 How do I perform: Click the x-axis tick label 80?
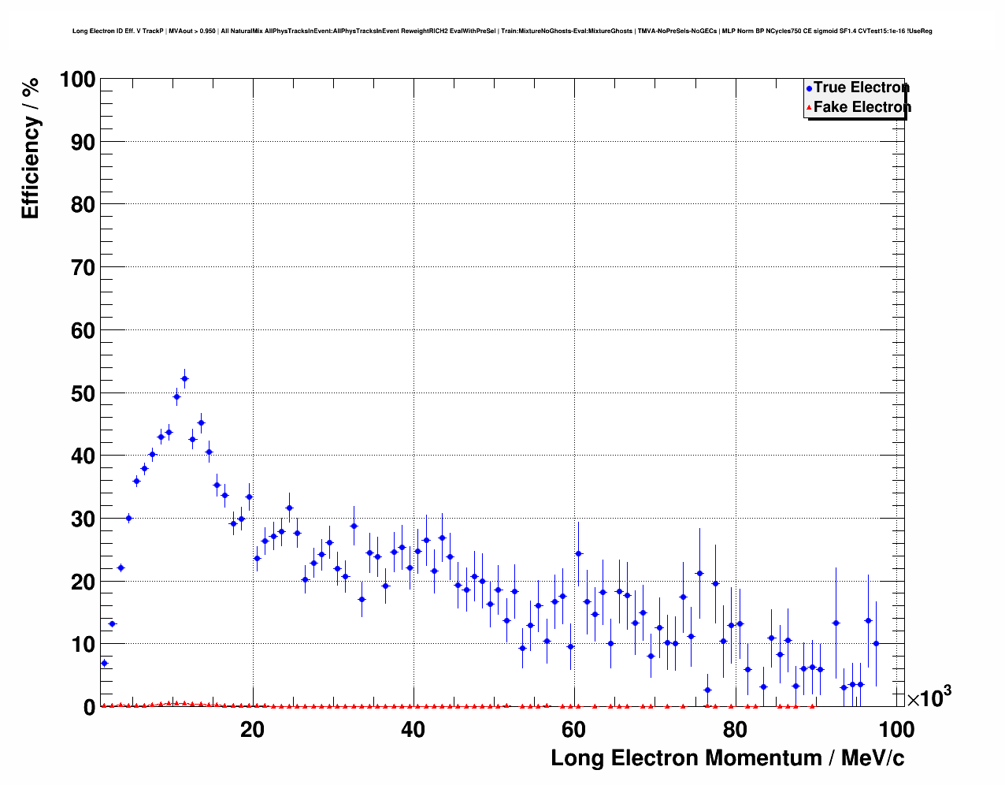coord(734,730)
